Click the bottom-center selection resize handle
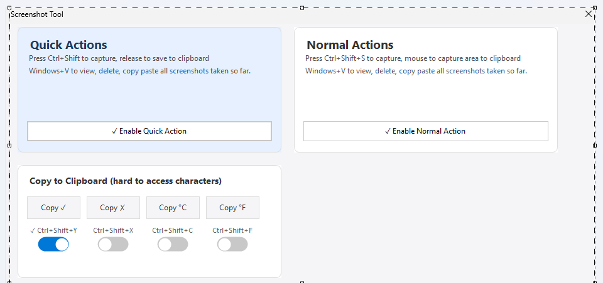 coord(302,281)
